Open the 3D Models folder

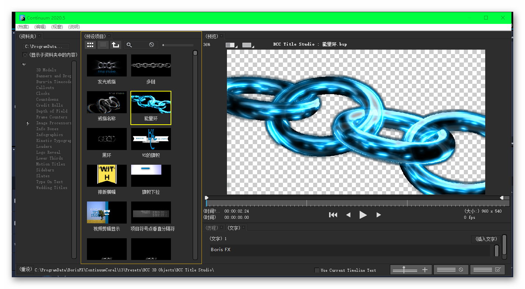46,70
